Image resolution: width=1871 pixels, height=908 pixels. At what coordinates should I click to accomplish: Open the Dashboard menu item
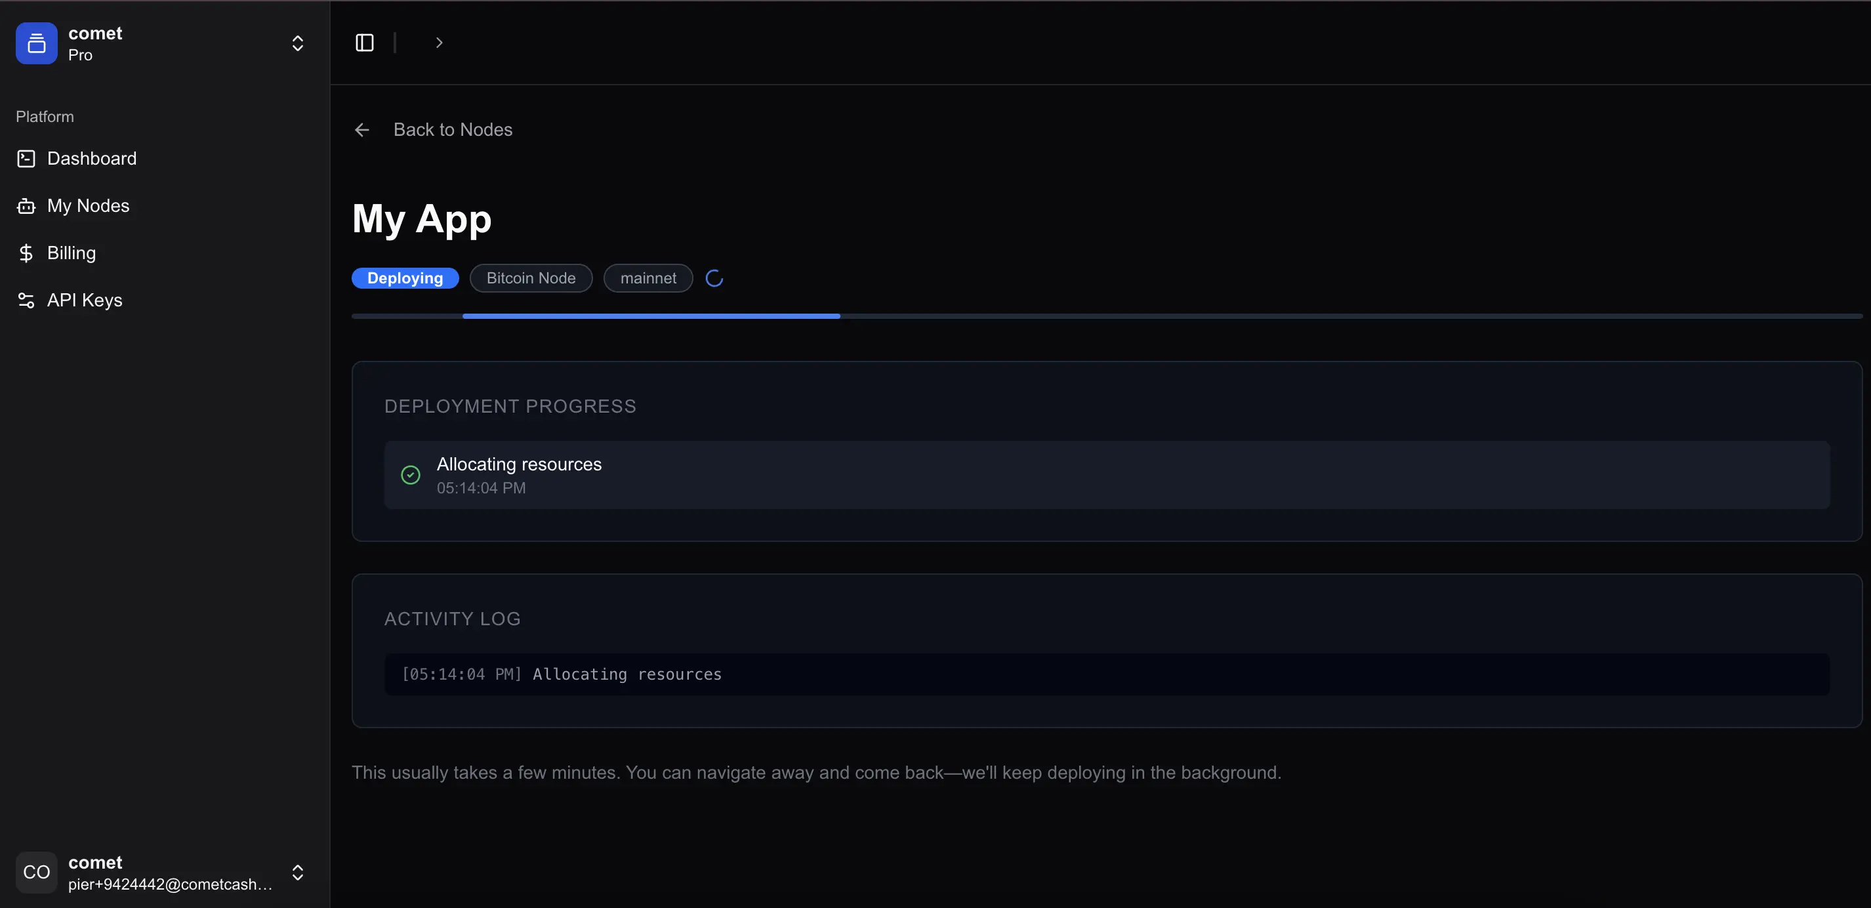[92, 158]
